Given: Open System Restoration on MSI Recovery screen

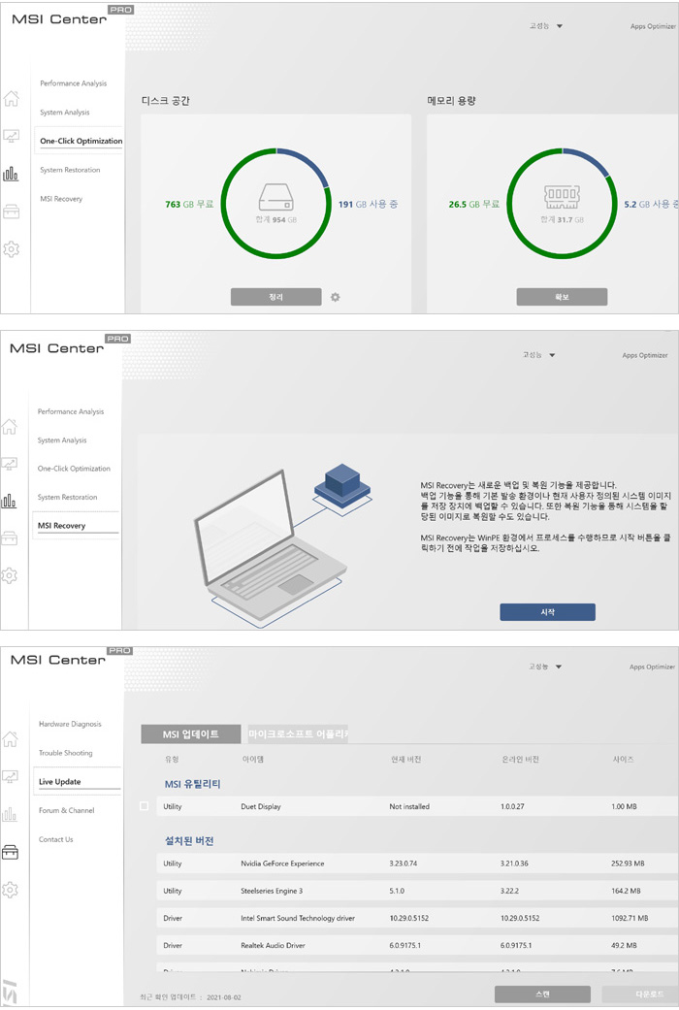Looking at the screenshot, I should (67, 498).
